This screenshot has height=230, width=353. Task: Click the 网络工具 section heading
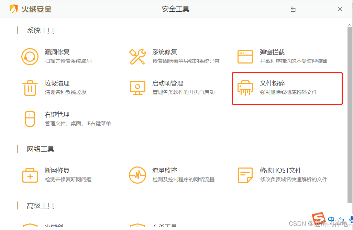pos(41,149)
